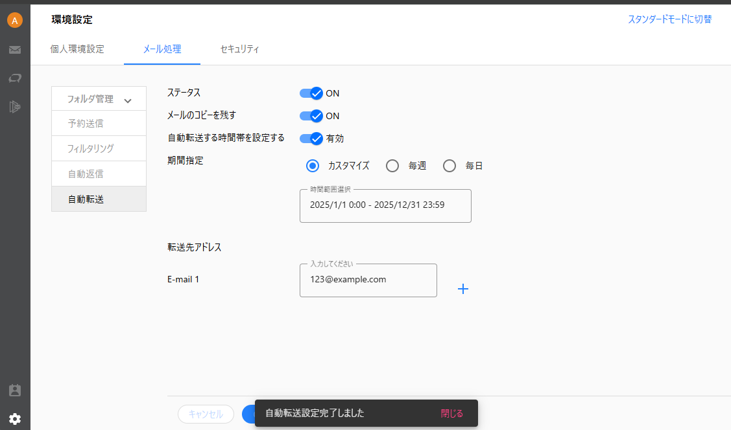Select the カスタマイズ radio button

tap(313, 166)
